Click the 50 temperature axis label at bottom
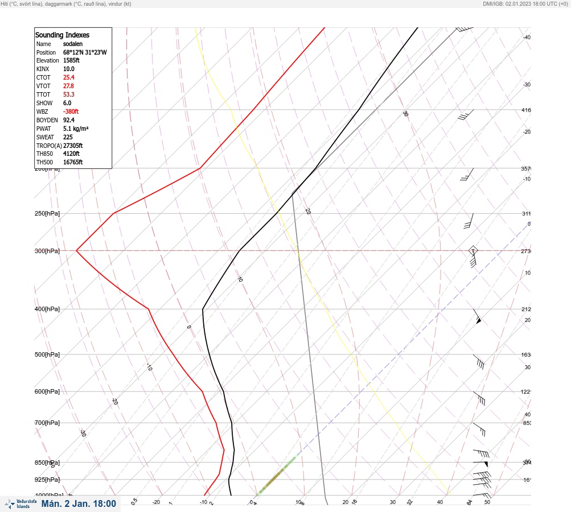 click(487, 502)
